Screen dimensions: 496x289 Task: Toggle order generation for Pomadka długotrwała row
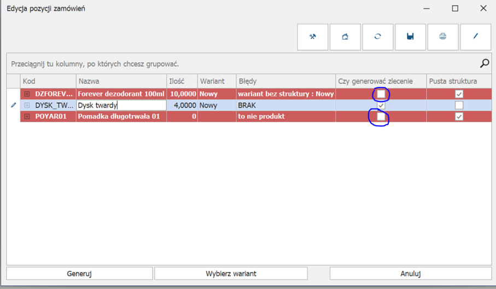click(381, 116)
